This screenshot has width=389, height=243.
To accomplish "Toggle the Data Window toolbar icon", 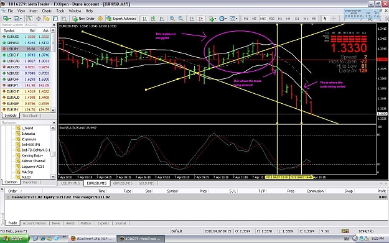I will [39, 19].
